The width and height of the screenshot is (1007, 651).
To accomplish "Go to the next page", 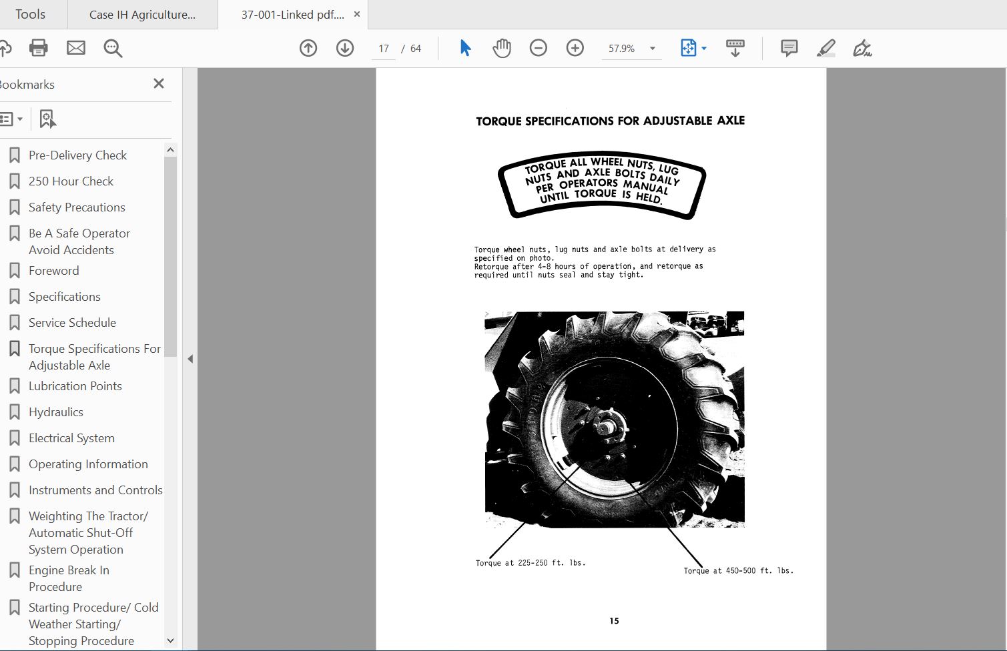I will click(x=345, y=47).
